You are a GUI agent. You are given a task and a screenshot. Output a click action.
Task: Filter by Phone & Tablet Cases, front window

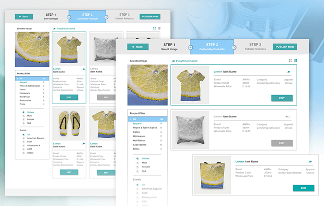pos(148,128)
